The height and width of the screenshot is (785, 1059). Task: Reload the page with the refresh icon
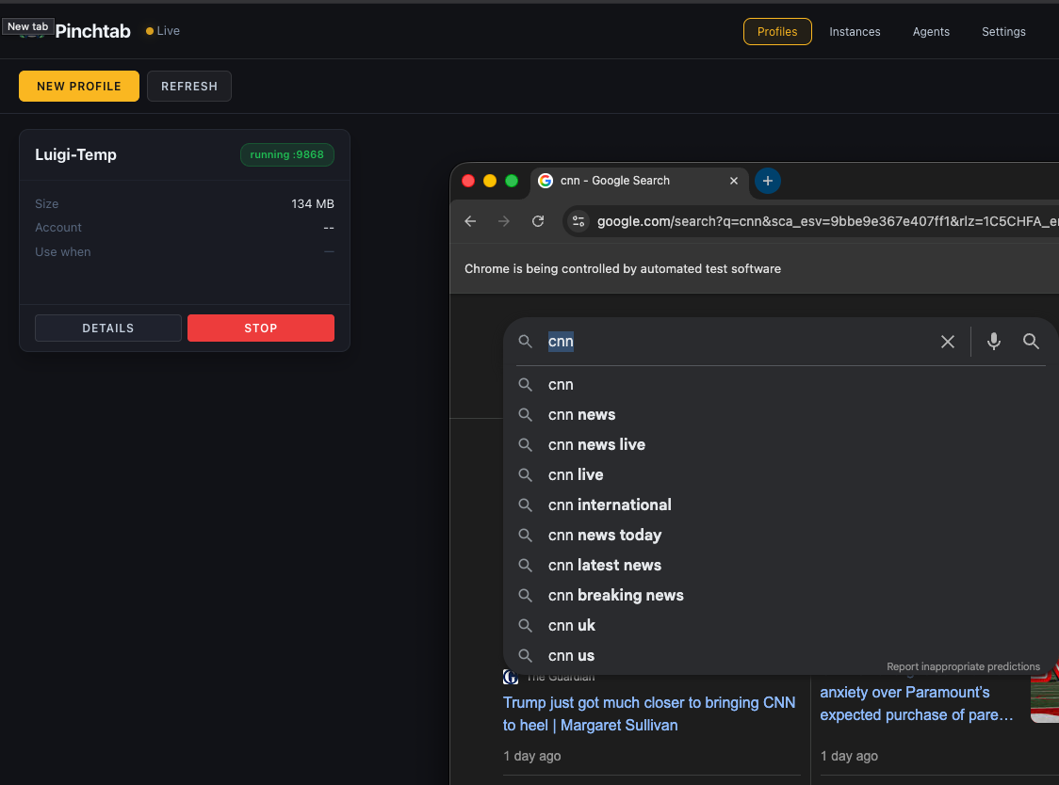click(x=538, y=221)
